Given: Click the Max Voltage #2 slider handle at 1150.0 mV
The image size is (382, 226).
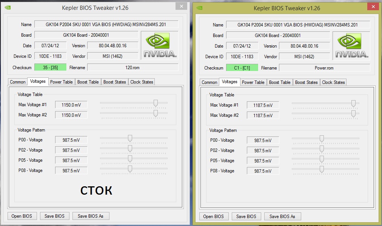Looking at the screenshot, I should pyautogui.click(x=156, y=113).
